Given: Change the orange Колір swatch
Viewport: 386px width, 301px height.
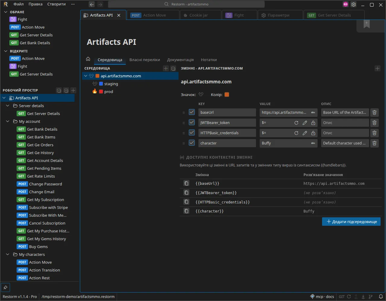Looking at the screenshot, I should 227,95.
